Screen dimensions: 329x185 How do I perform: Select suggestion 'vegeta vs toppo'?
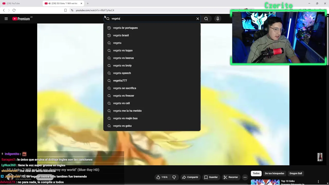tap(152, 50)
